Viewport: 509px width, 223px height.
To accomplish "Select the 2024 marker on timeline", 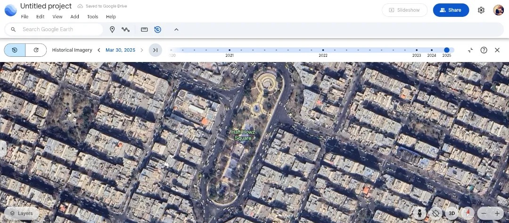I will point(431,50).
